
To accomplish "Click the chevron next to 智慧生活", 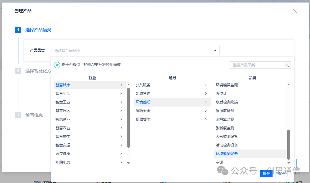I will [x=121, y=94].
